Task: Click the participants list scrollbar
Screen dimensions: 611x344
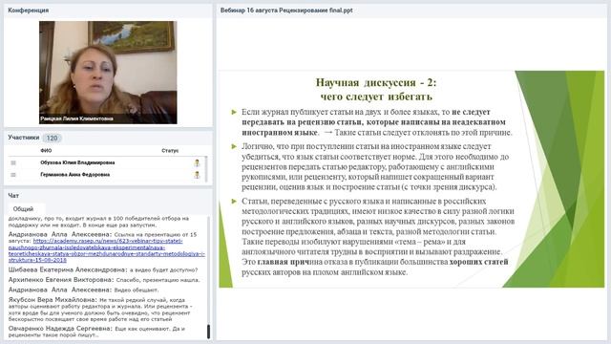Action: [x=206, y=168]
